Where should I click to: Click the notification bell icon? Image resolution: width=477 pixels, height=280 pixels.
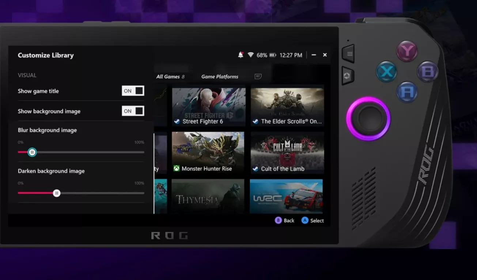(x=241, y=55)
